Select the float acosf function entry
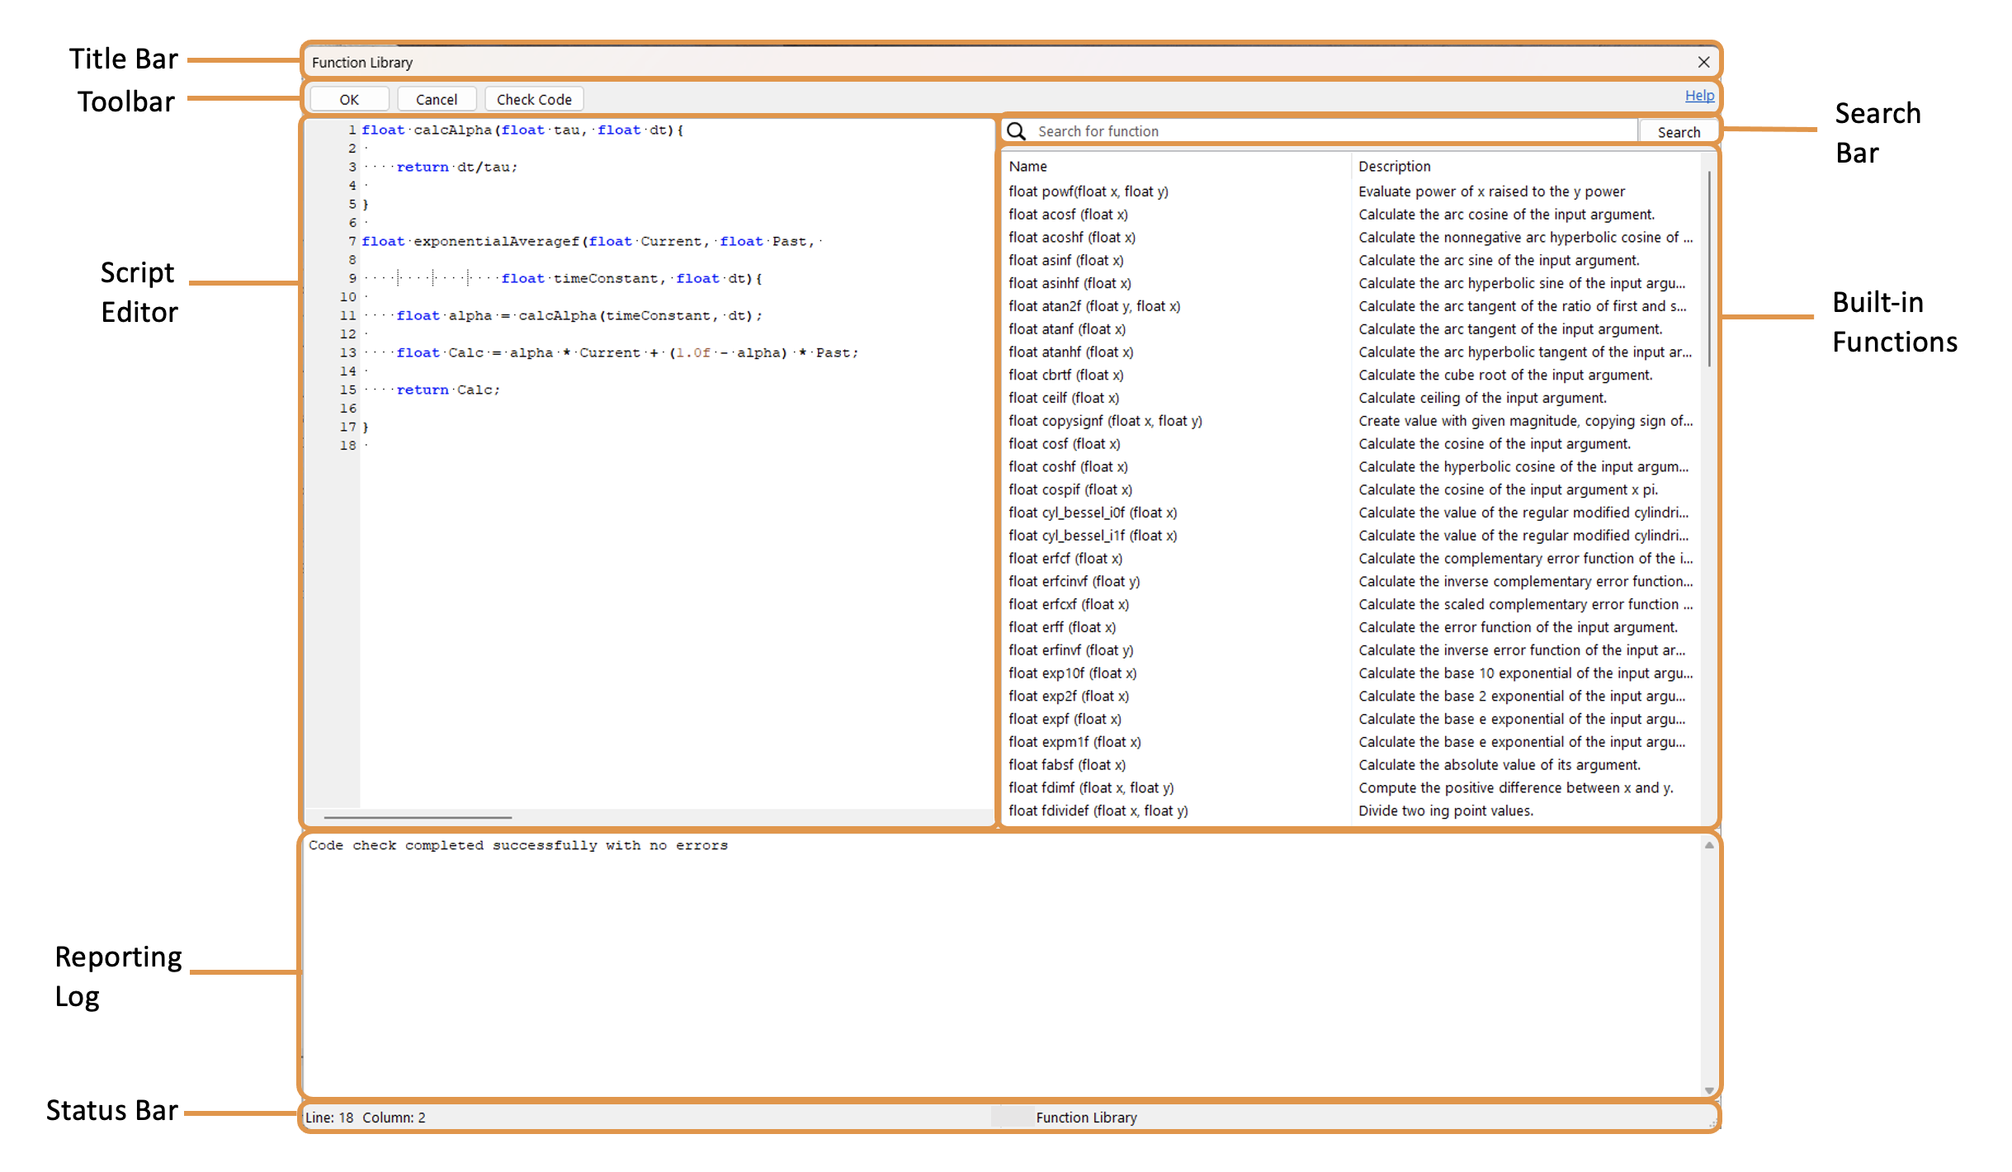This screenshot has width=2012, height=1172. pos(1069,214)
